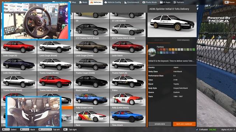Pick the first orange factory swatch
Image resolution: width=236 pixels, height=132 pixels.
pos(170,49)
